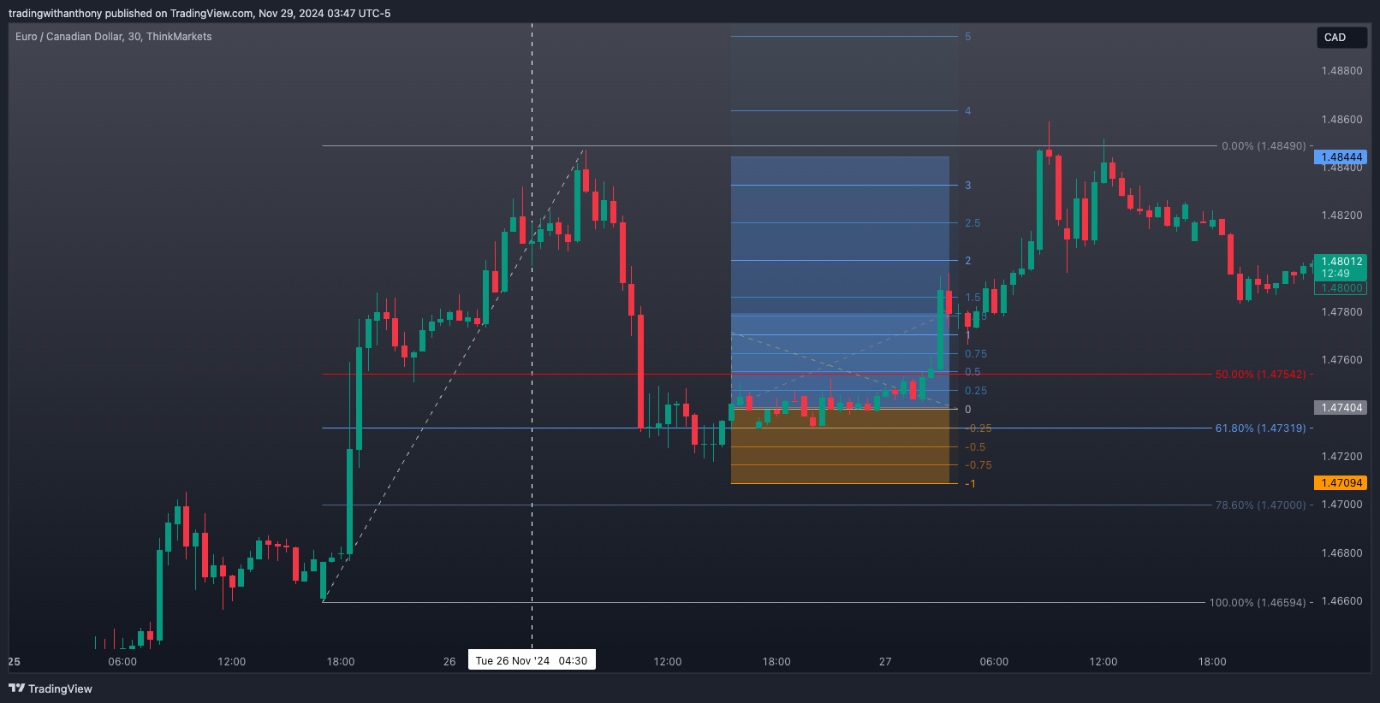Click the 1.46600 price axis value
Screen dimensions: 1380x703
tap(1341, 601)
